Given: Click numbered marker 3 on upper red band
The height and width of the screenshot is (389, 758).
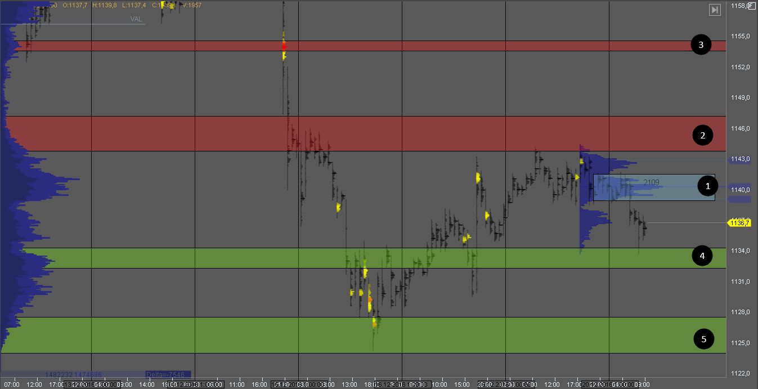Looking at the screenshot, I should (701, 45).
